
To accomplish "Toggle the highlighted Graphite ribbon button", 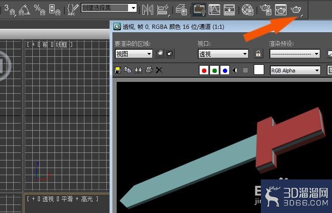I will click(199, 10).
